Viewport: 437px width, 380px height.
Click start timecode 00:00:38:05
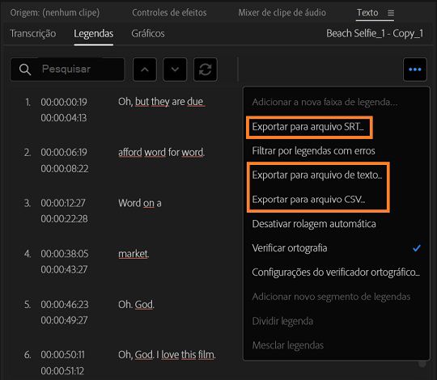(x=65, y=254)
